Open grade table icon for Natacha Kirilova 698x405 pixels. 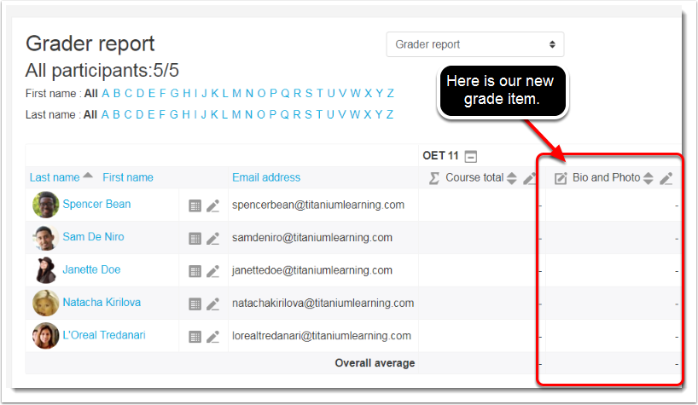(x=195, y=304)
